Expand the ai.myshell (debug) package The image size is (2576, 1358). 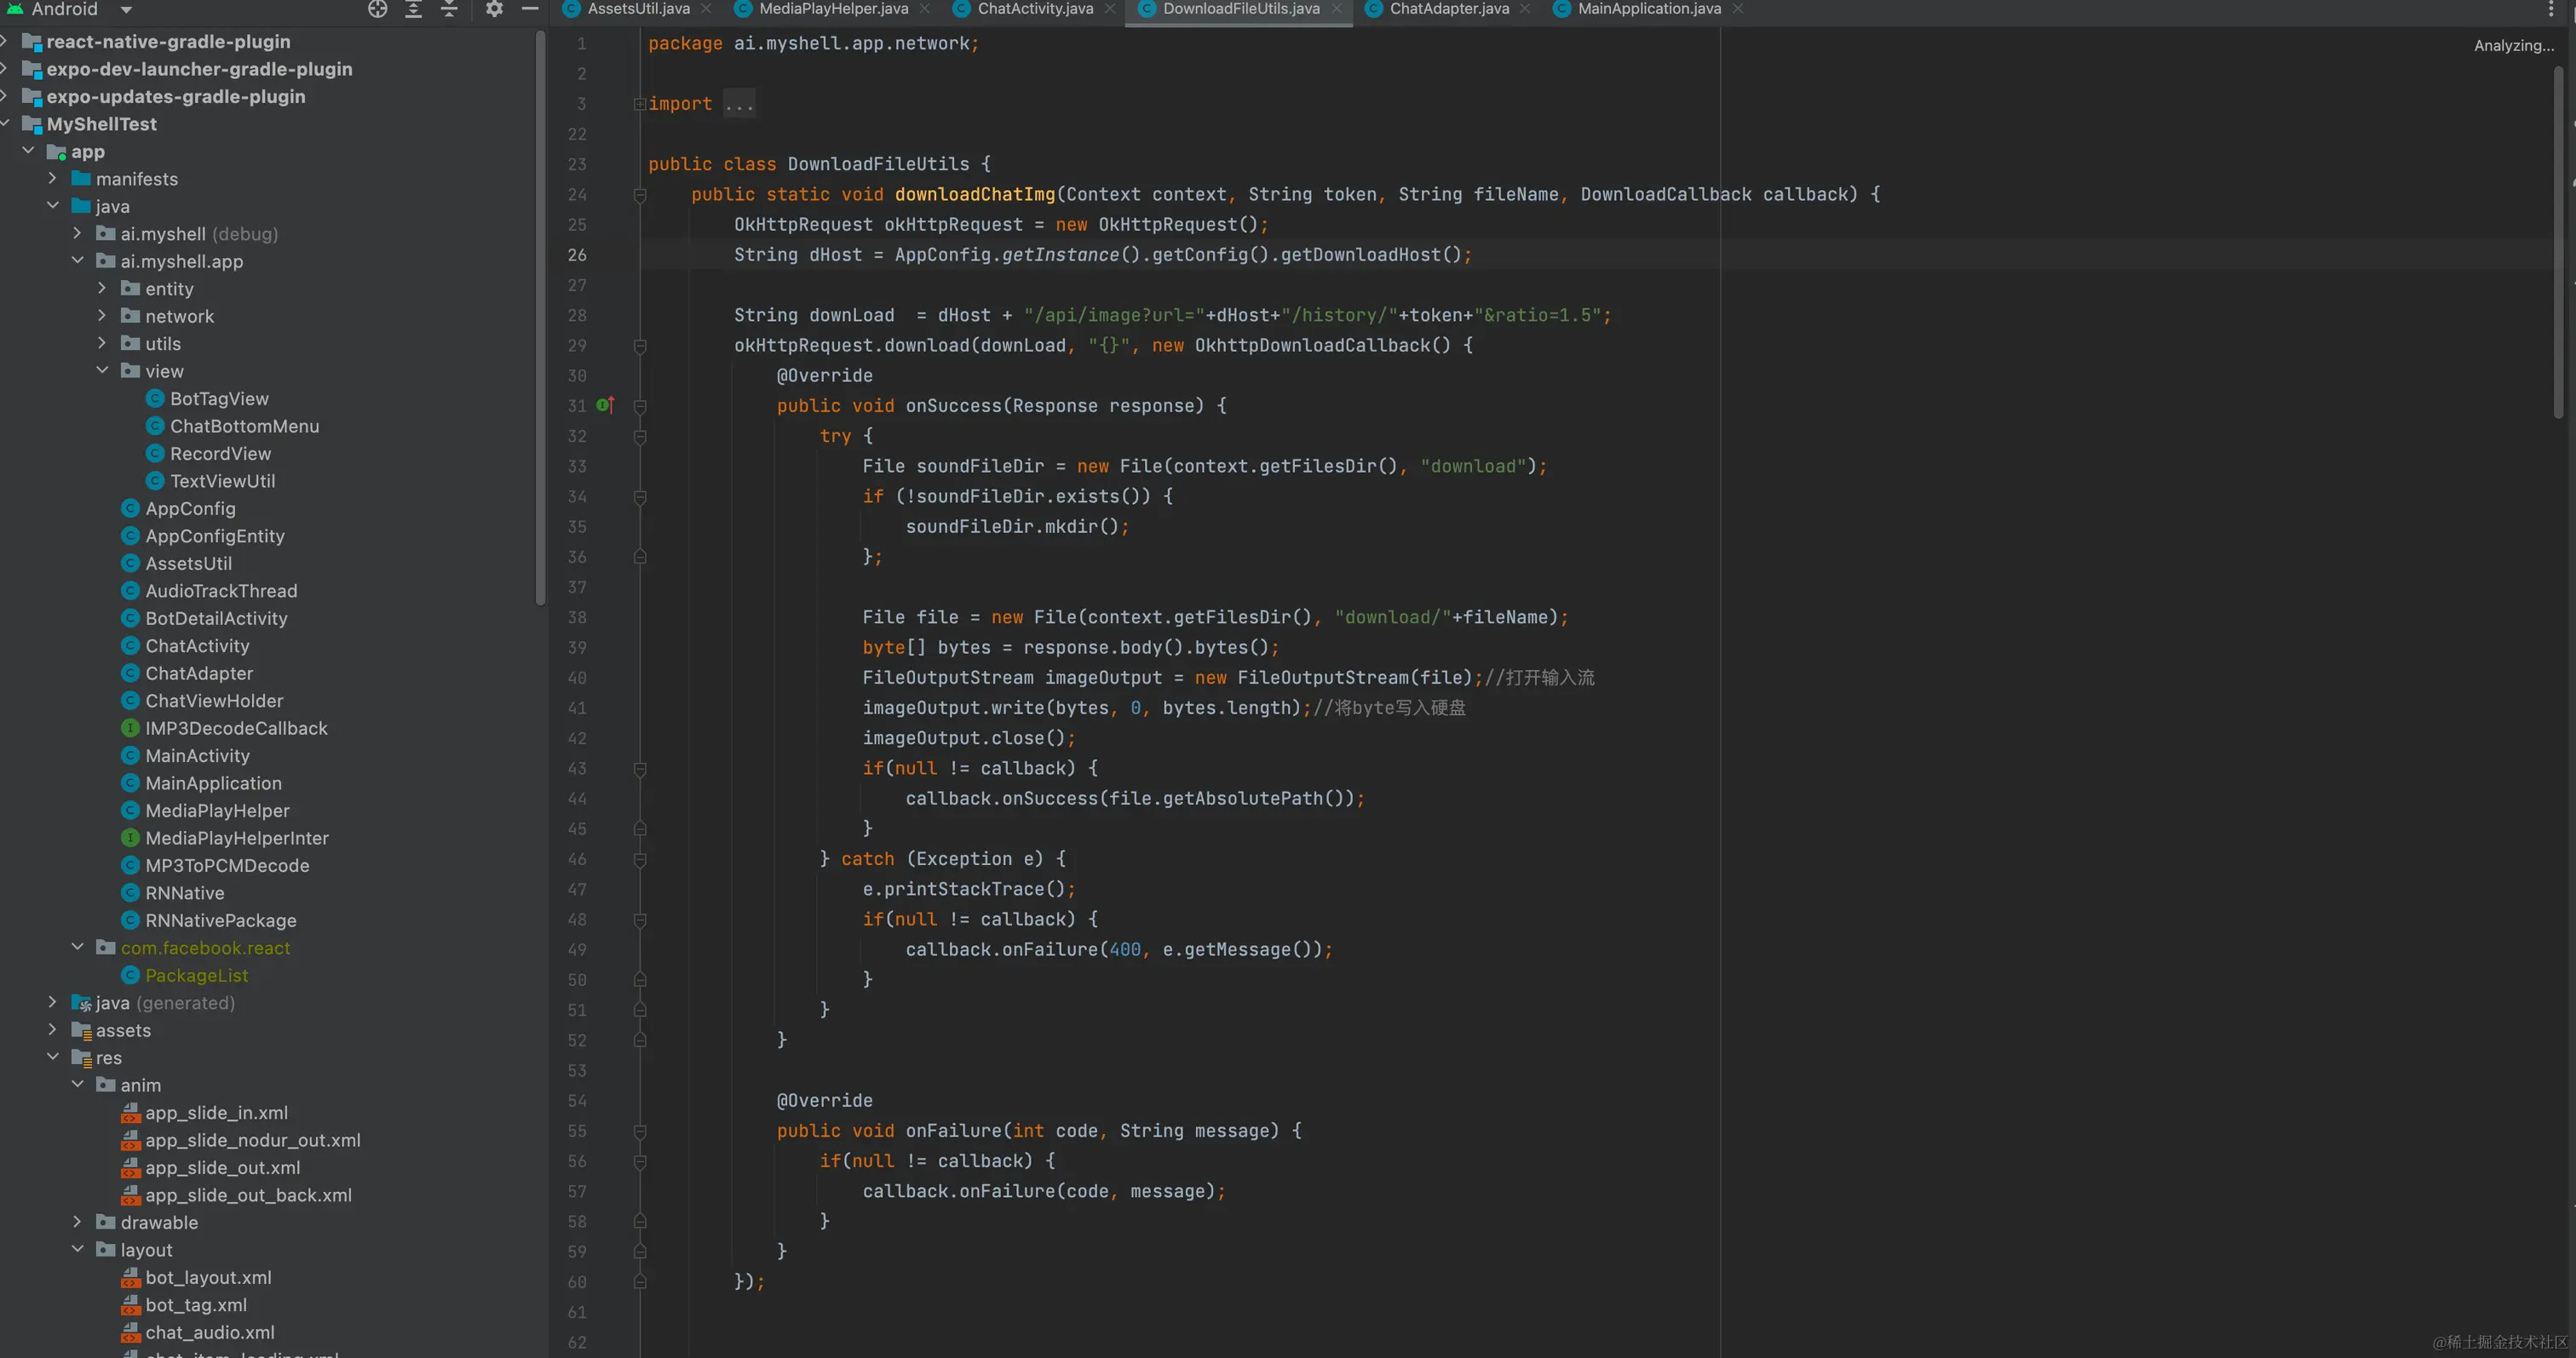77,232
